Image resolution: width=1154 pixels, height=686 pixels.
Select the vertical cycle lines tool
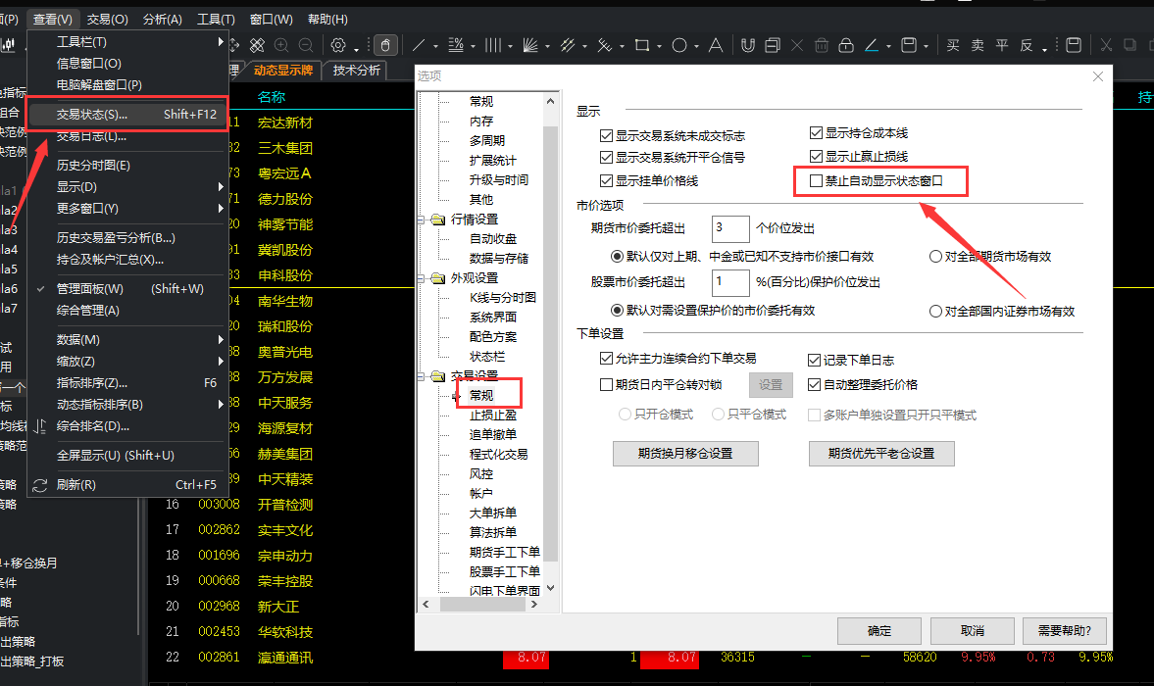pos(493,46)
